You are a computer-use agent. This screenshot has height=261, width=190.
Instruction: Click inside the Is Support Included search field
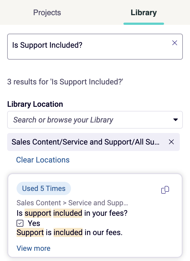pyautogui.click(x=83, y=45)
